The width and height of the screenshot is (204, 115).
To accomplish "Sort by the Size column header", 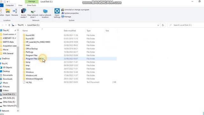I will (x=107, y=31).
